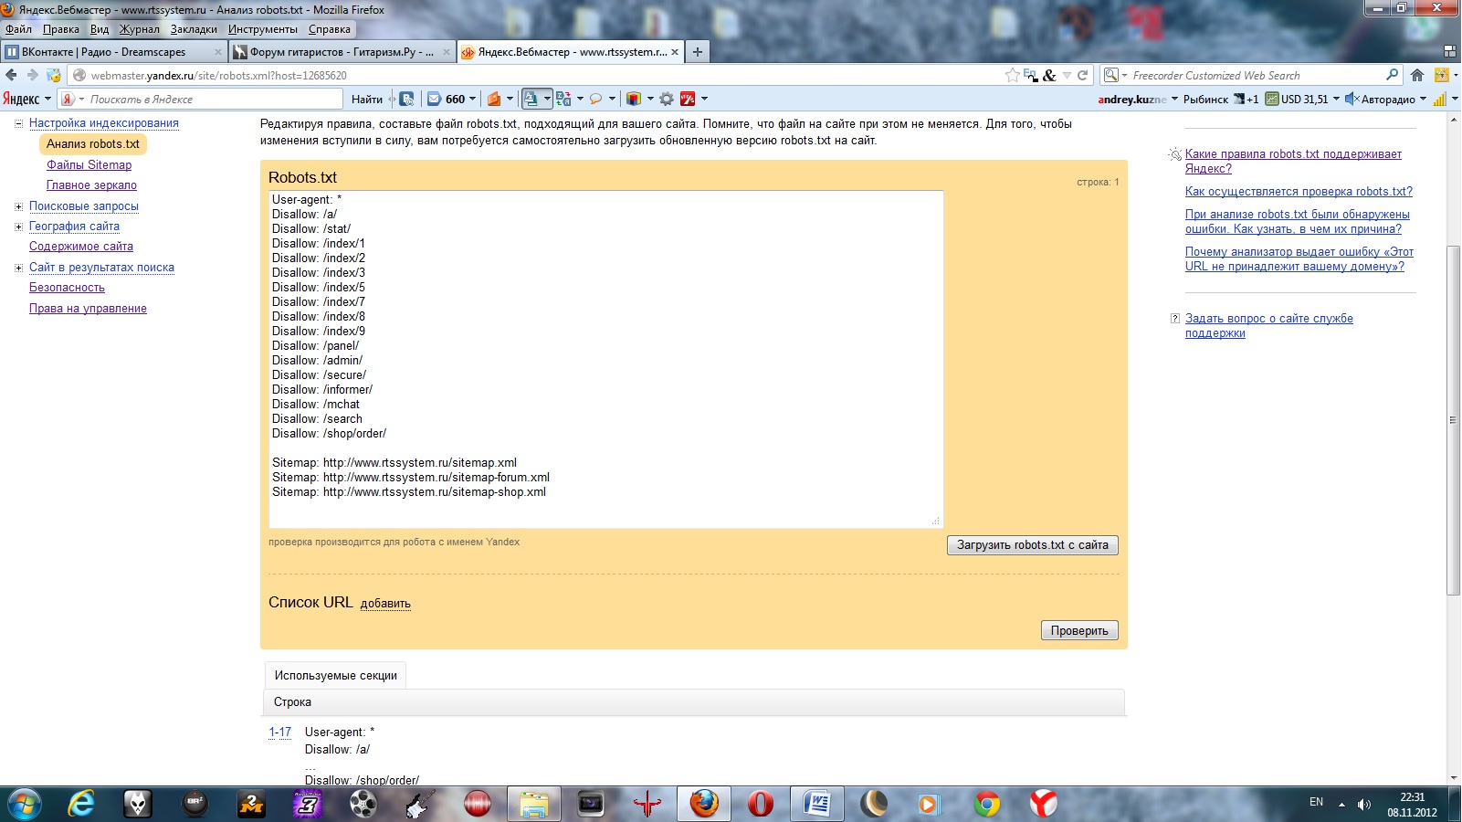
Task: Go back to the previous page
Action: pos(11,75)
